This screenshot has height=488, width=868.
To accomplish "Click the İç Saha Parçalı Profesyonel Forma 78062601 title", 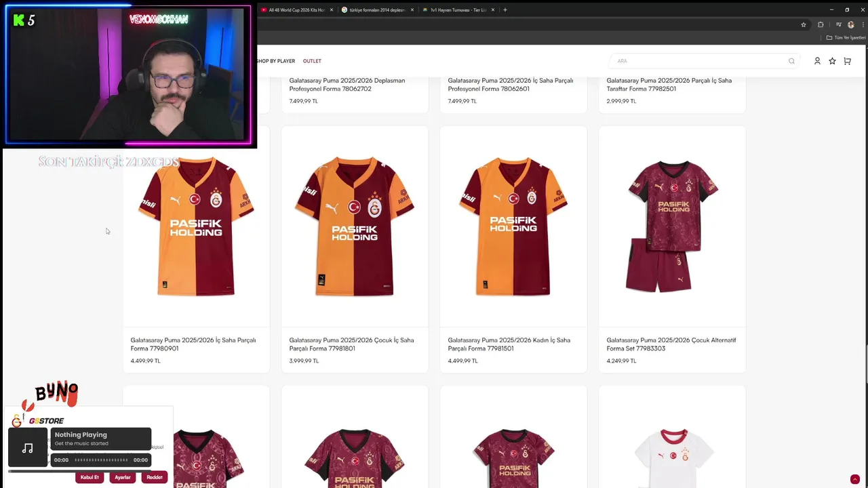I will click(511, 85).
